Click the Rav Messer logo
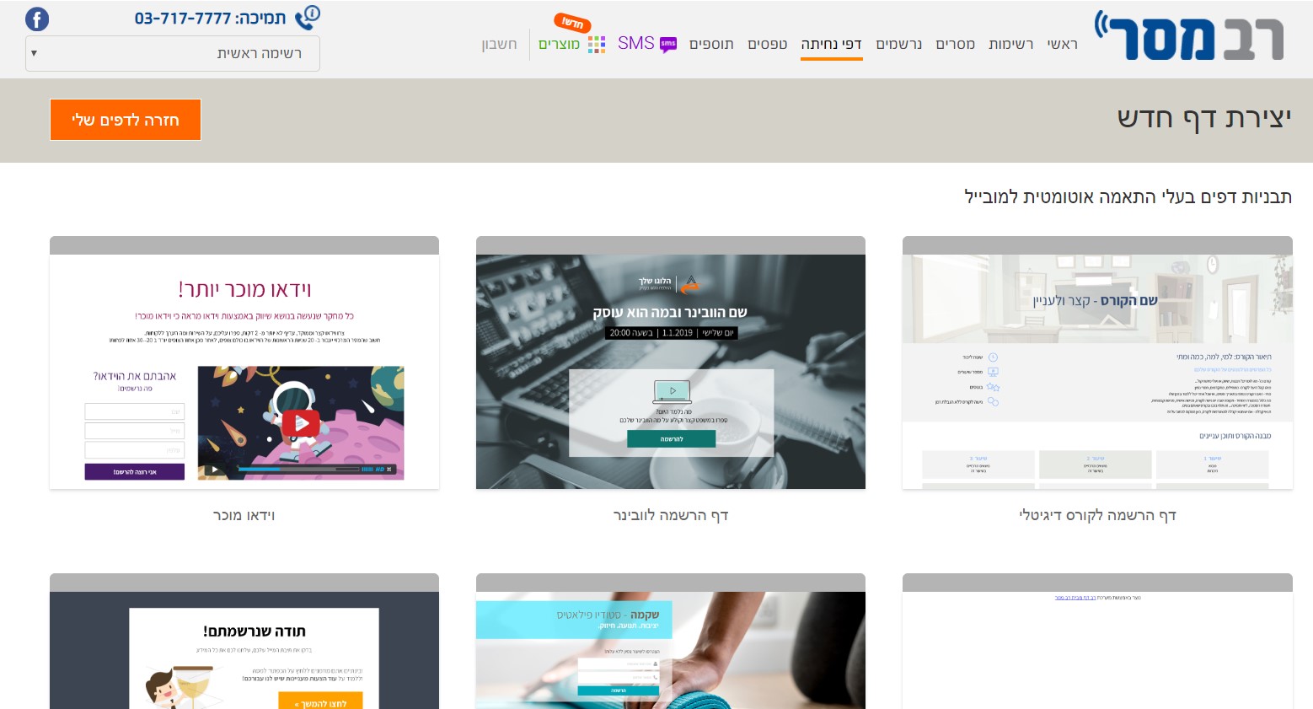This screenshot has width=1313, height=709. 1189,35
